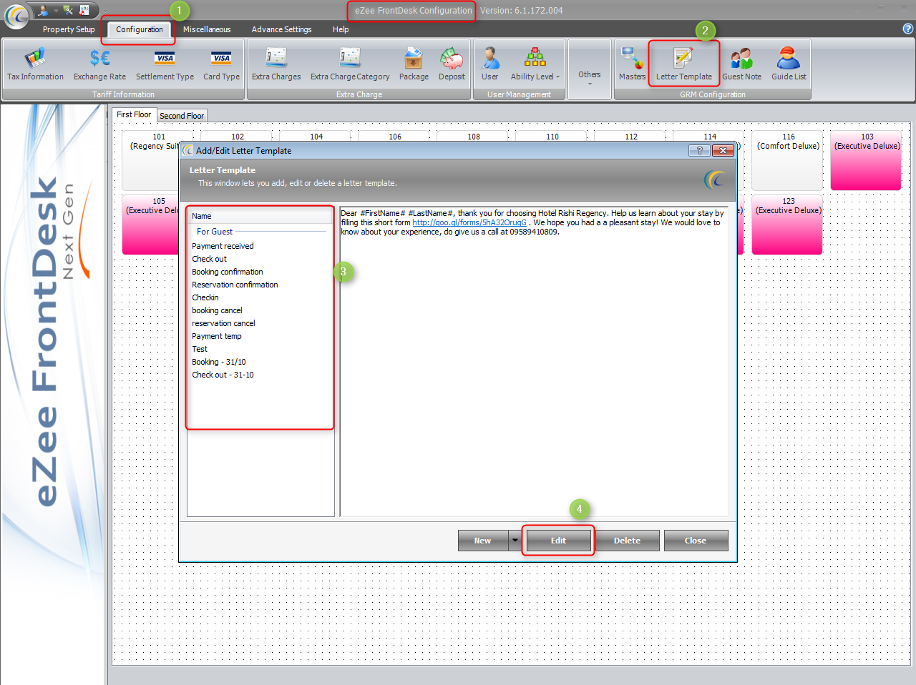
Task: Open Tax Information
Action: point(35,64)
